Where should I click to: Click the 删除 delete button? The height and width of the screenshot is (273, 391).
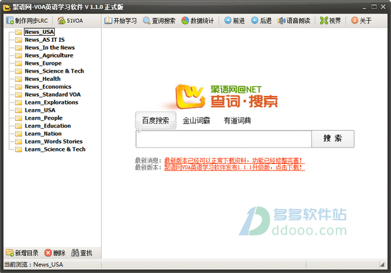coord(55,253)
